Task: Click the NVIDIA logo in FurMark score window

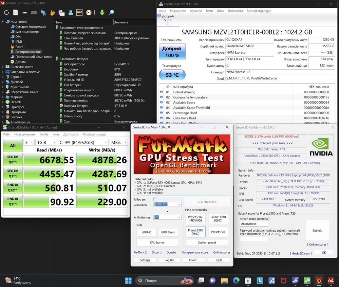Action: [321, 147]
